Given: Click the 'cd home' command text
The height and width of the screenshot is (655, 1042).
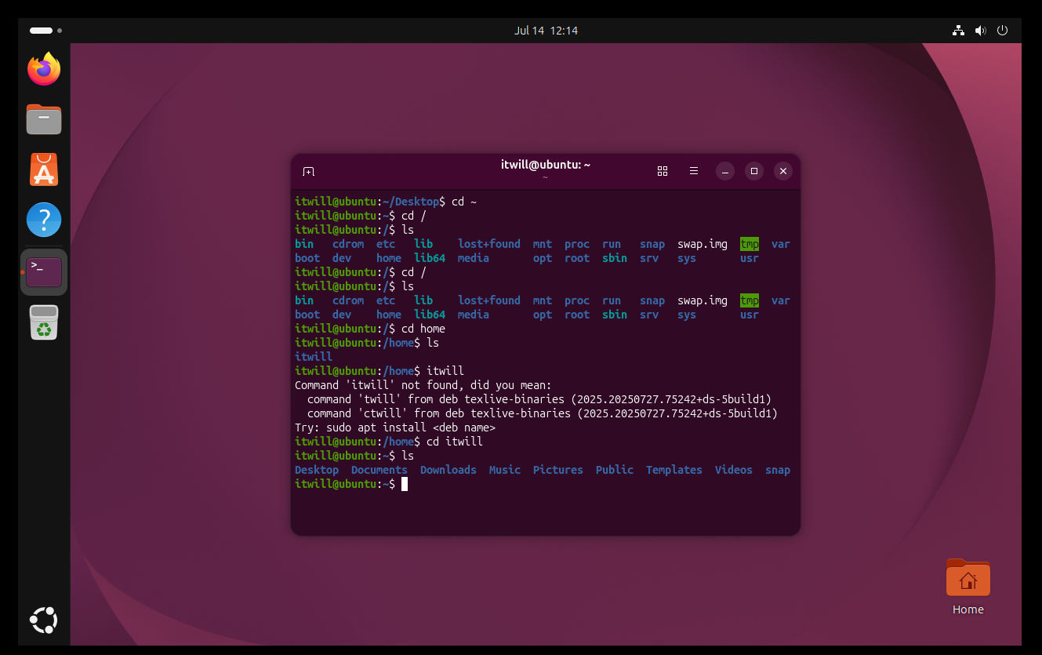Looking at the screenshot, I should tap(423, 329).
